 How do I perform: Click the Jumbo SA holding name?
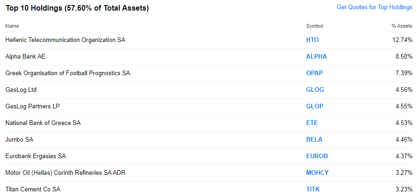pyautogui.click(x=19, y=140)
